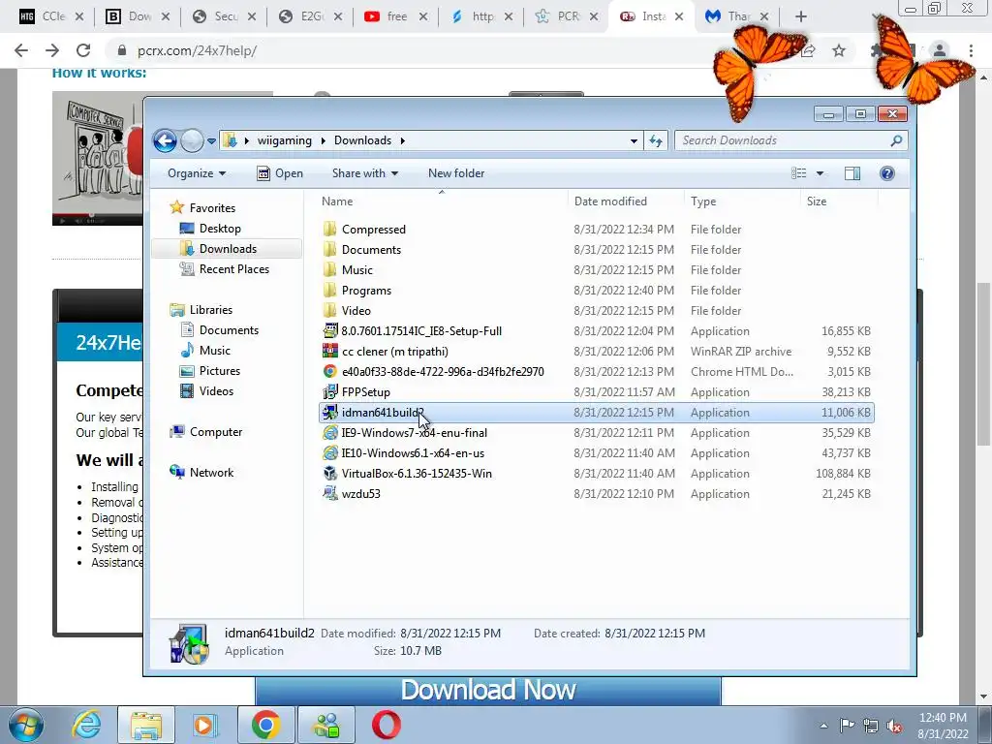The height and width of the screenshot is (744, 992).
Task: Show hidden tray icons arrow
Action: pyautogui.click(x=823, y=726)
